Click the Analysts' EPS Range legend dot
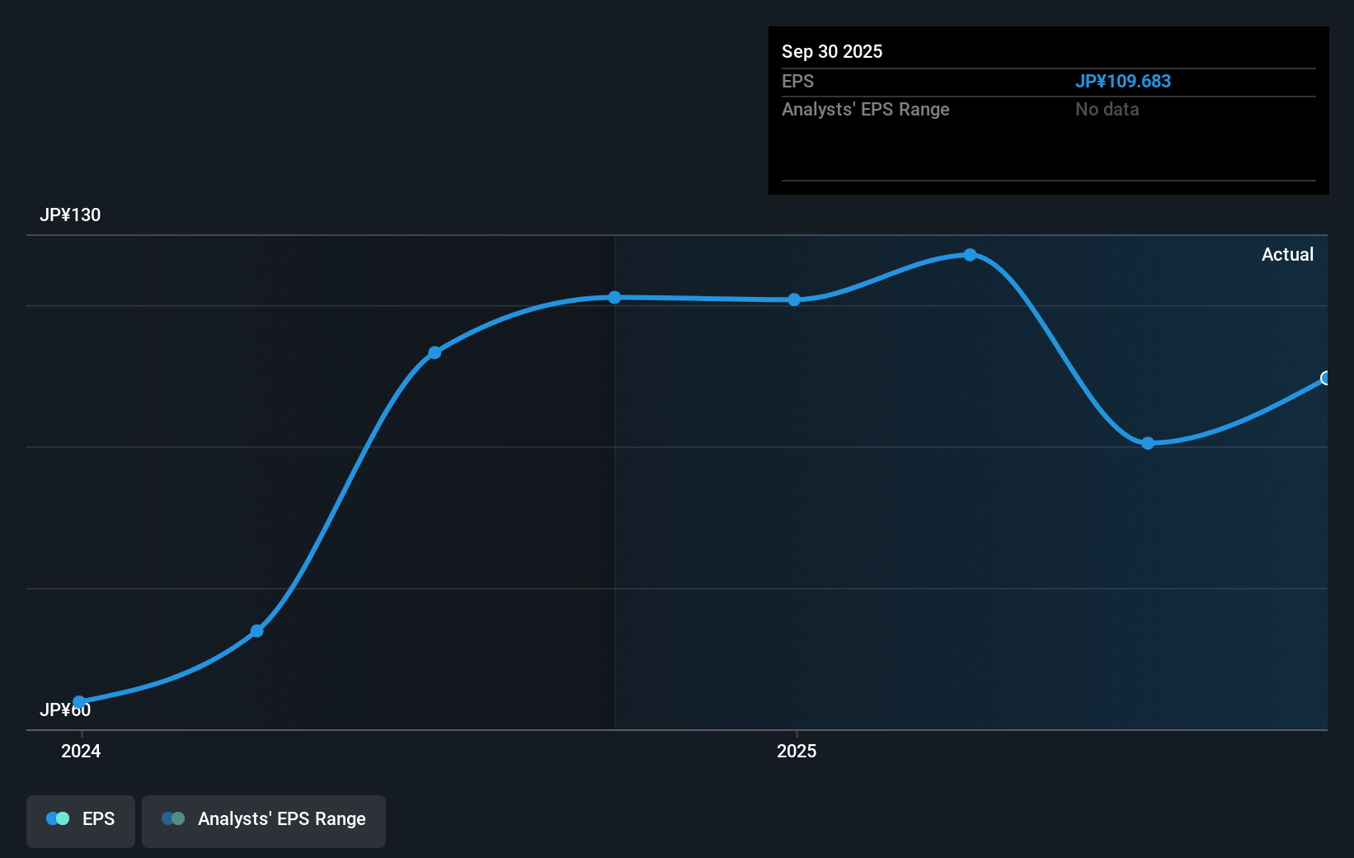The image size is (1354, 858). [173, 818]
